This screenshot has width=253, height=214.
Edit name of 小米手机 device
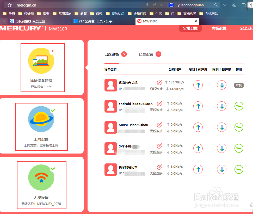pos(159,146)
